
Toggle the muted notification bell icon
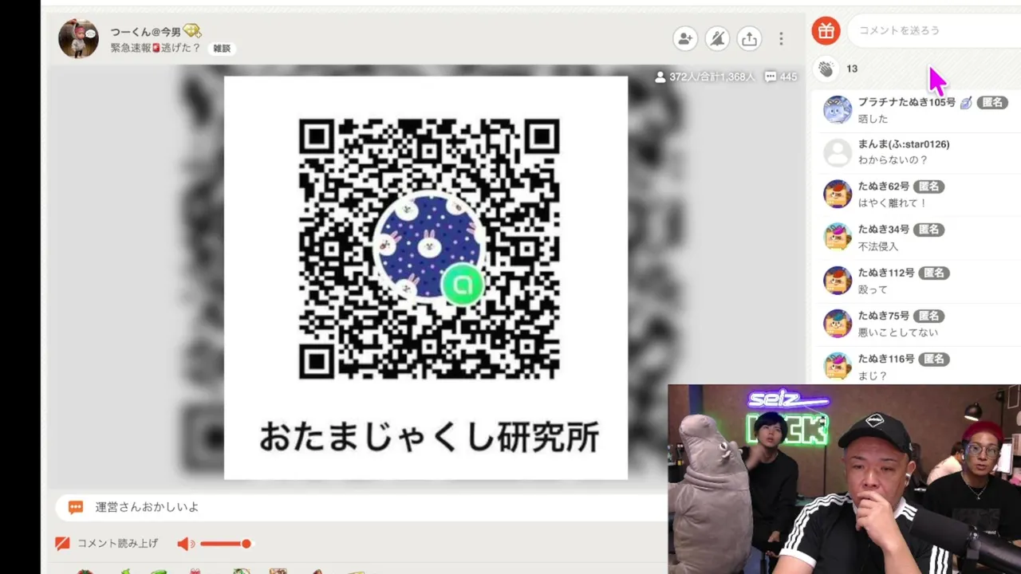[717, 38]
